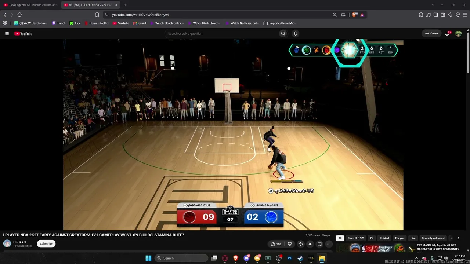This screenshot has height=264, width=470.
Task: Select the For you filter chip
Action: (x=399, y=238)
